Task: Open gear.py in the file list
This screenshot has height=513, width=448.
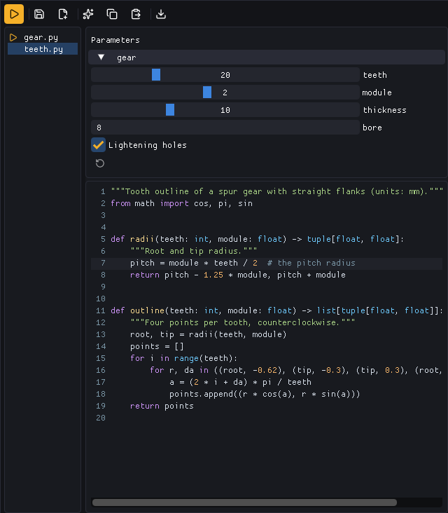Action: click(41, 37)
